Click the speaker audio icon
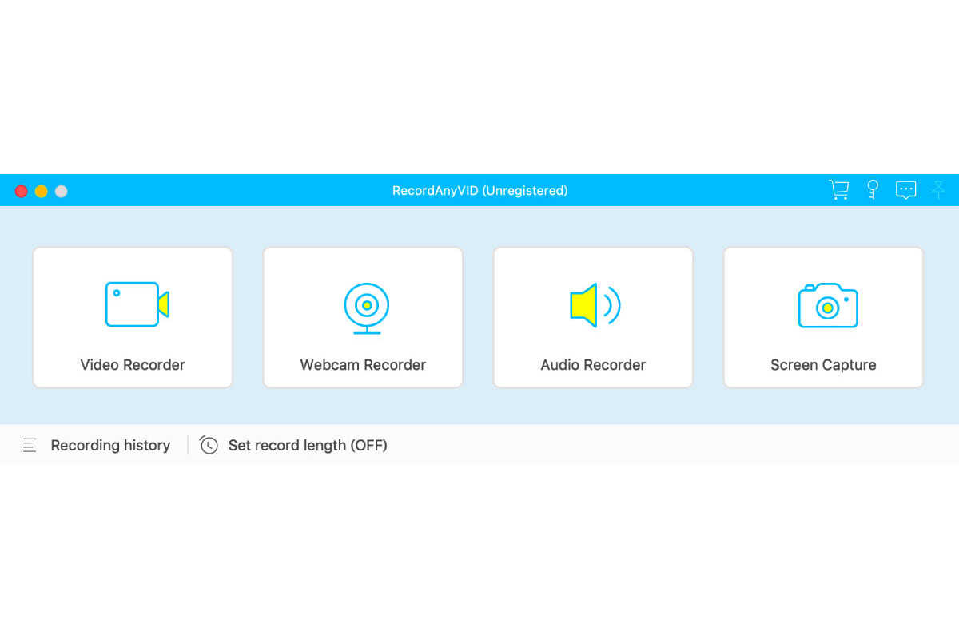 595,305
